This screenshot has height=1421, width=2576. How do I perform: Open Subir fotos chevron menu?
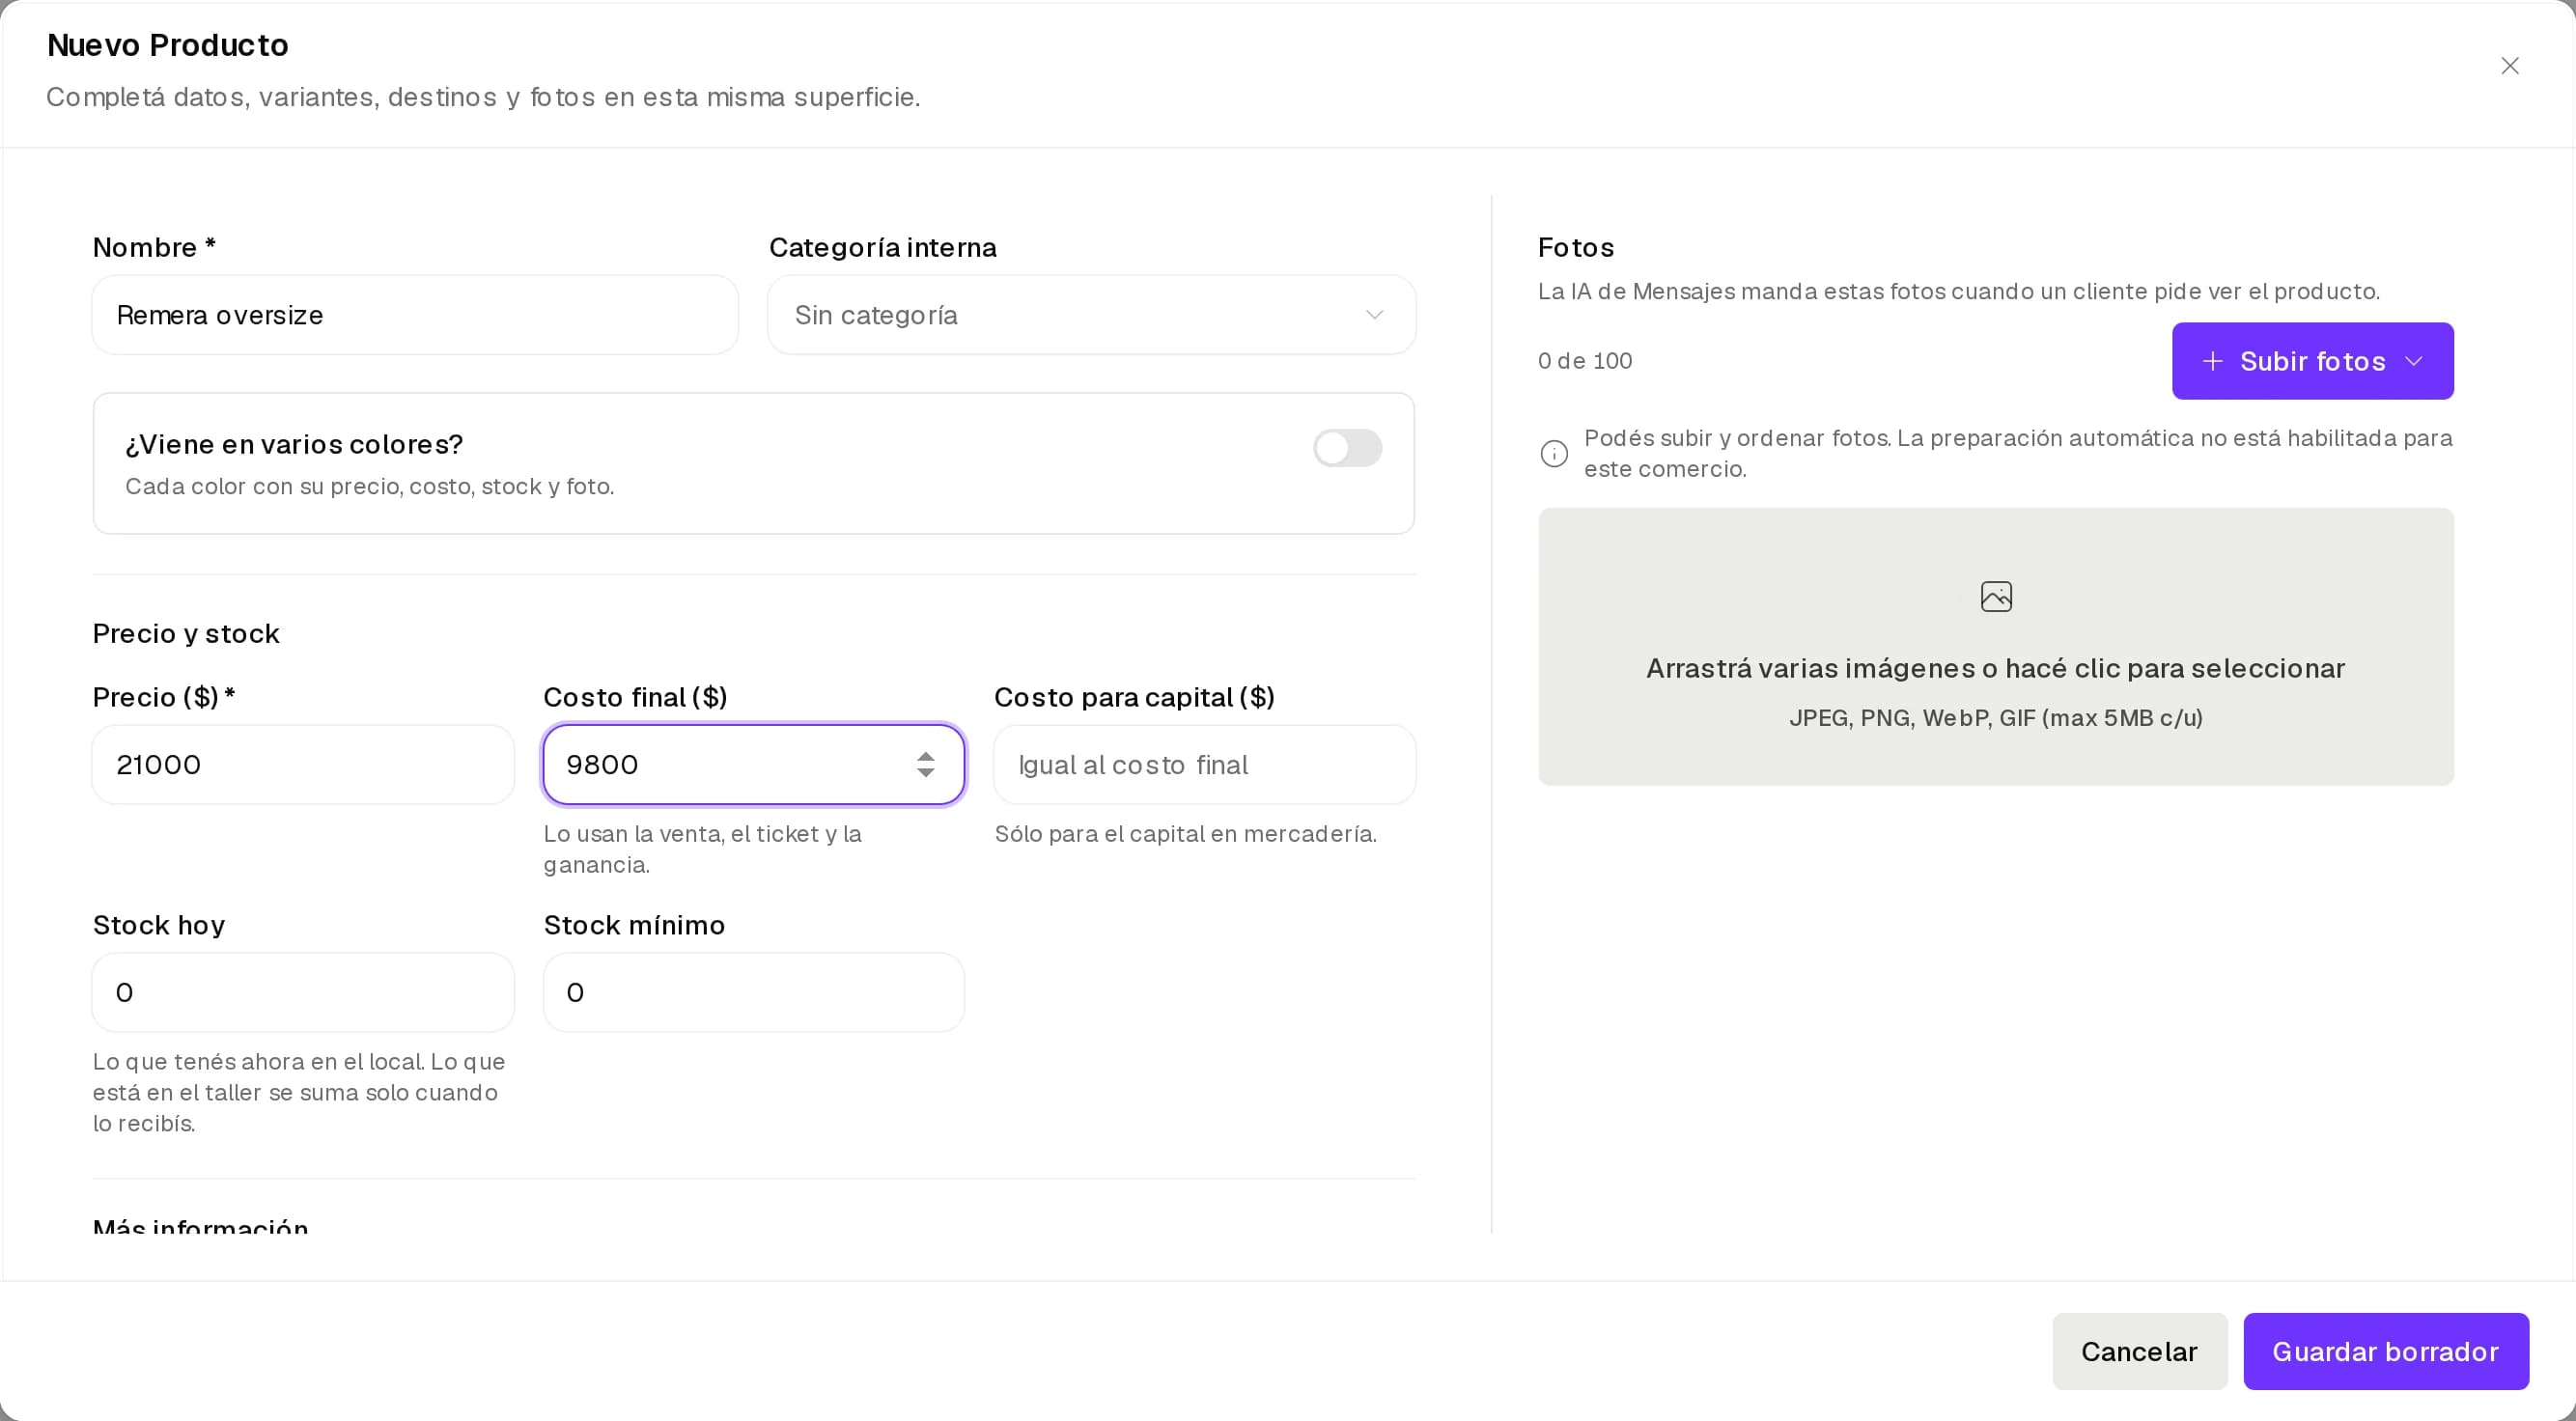click(x=2413, y=361)
